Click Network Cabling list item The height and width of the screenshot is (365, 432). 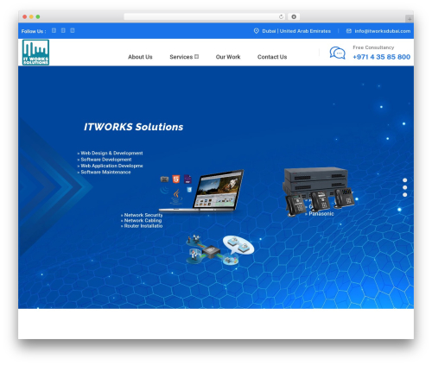pyautogui.click(x=141, y=220)
